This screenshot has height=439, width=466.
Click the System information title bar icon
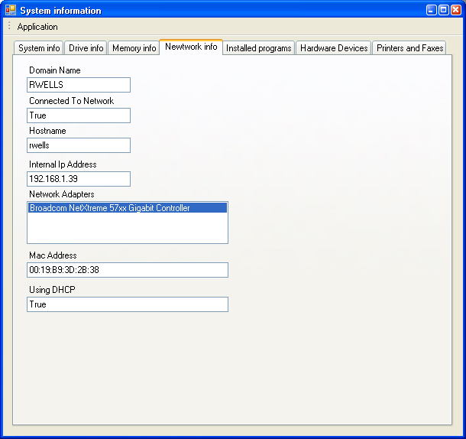coord(11,10)
